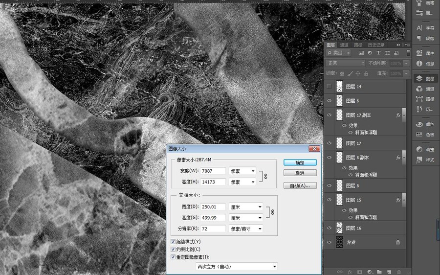Viewport: 440px width, 275px height.
Task: Open the 段落 (Paragraph) panel
Action: point(425,38)
